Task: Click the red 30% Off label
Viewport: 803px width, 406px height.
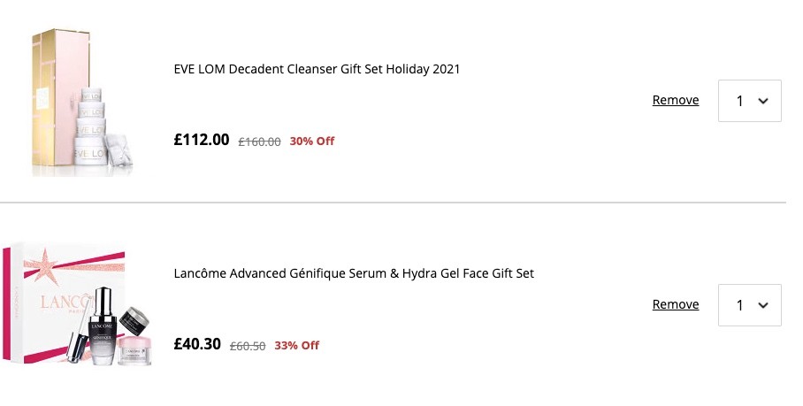Action: [x=312, y=142]
